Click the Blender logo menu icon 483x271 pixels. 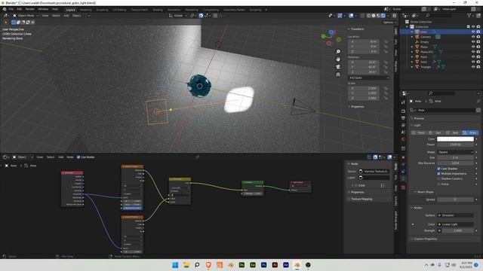[x=5, y=10]
